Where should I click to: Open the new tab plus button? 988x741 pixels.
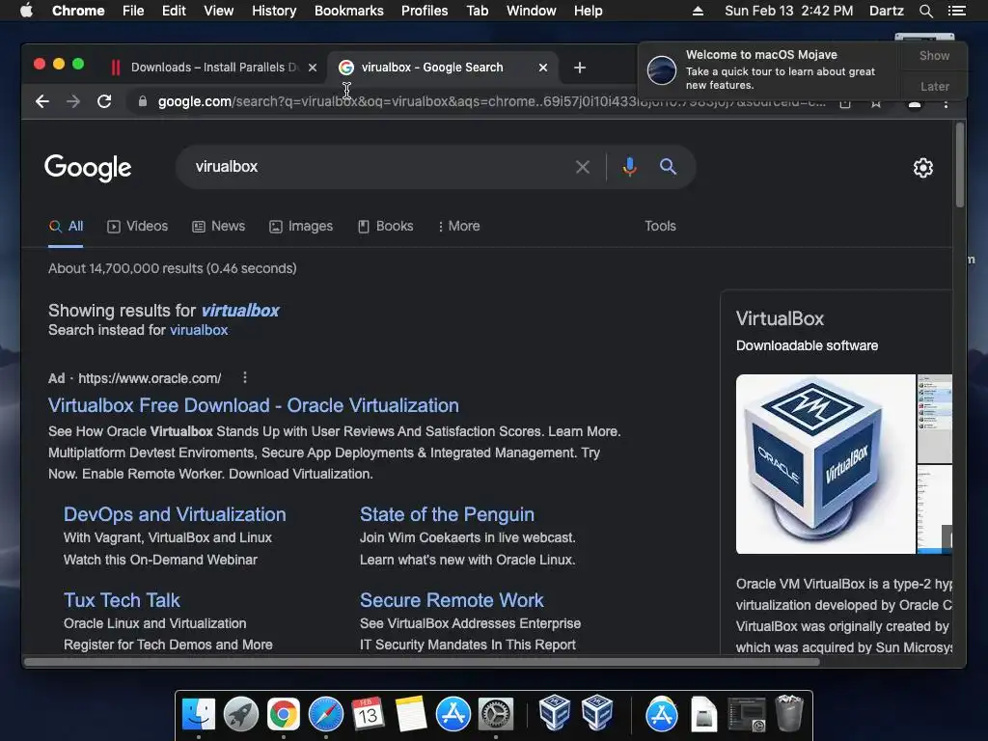click(580, 68)
